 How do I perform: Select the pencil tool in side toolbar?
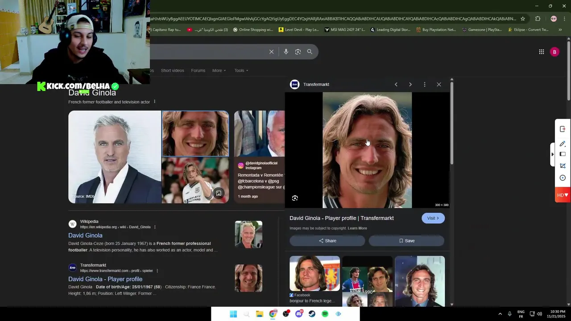point(563,144)
